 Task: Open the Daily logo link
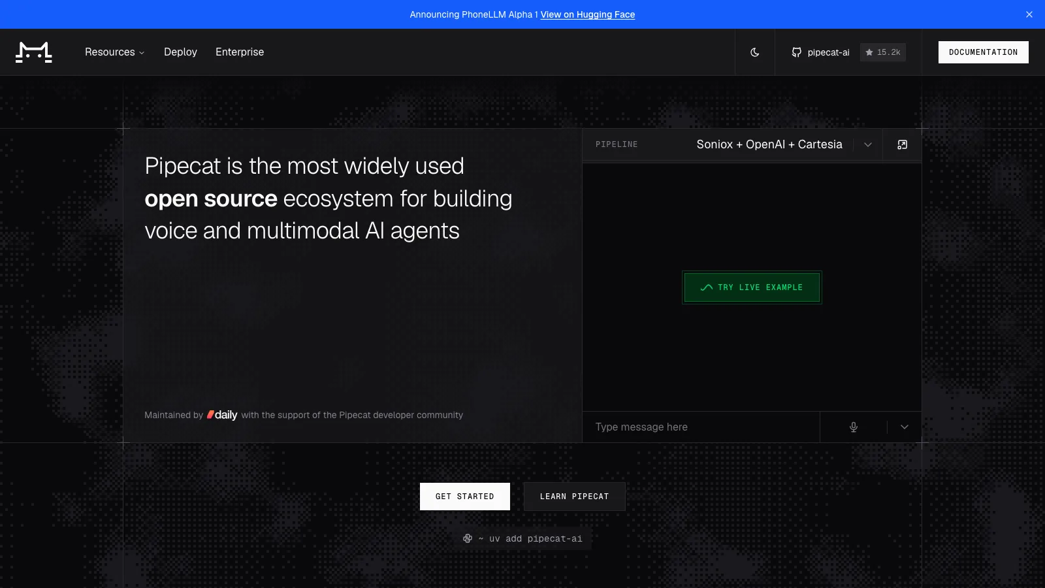tap(222, 415)
